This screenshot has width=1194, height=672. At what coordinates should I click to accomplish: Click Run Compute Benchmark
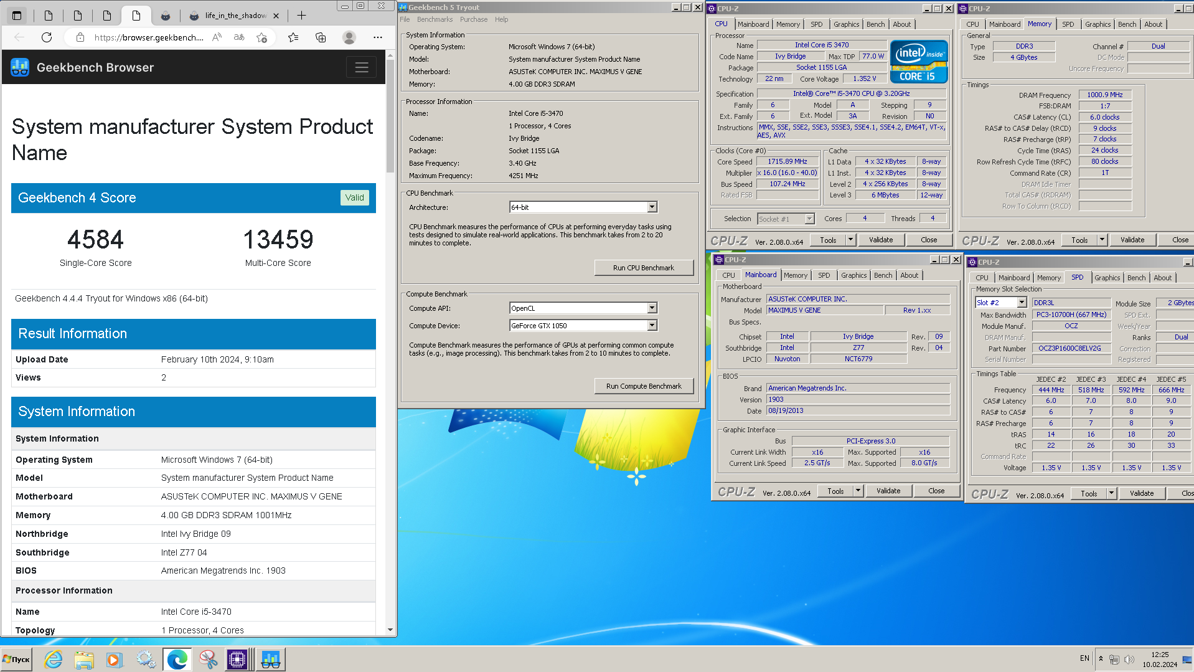(644, 386)
